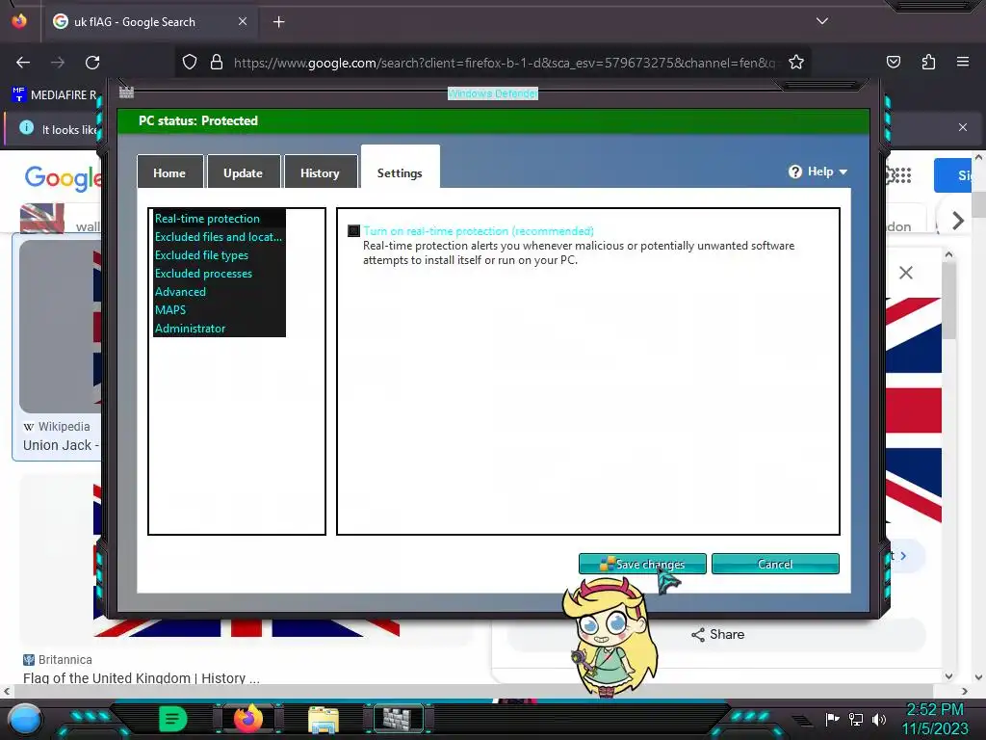
Task: Open File Explorer from taskbar
Action: (x=324, y=719)
